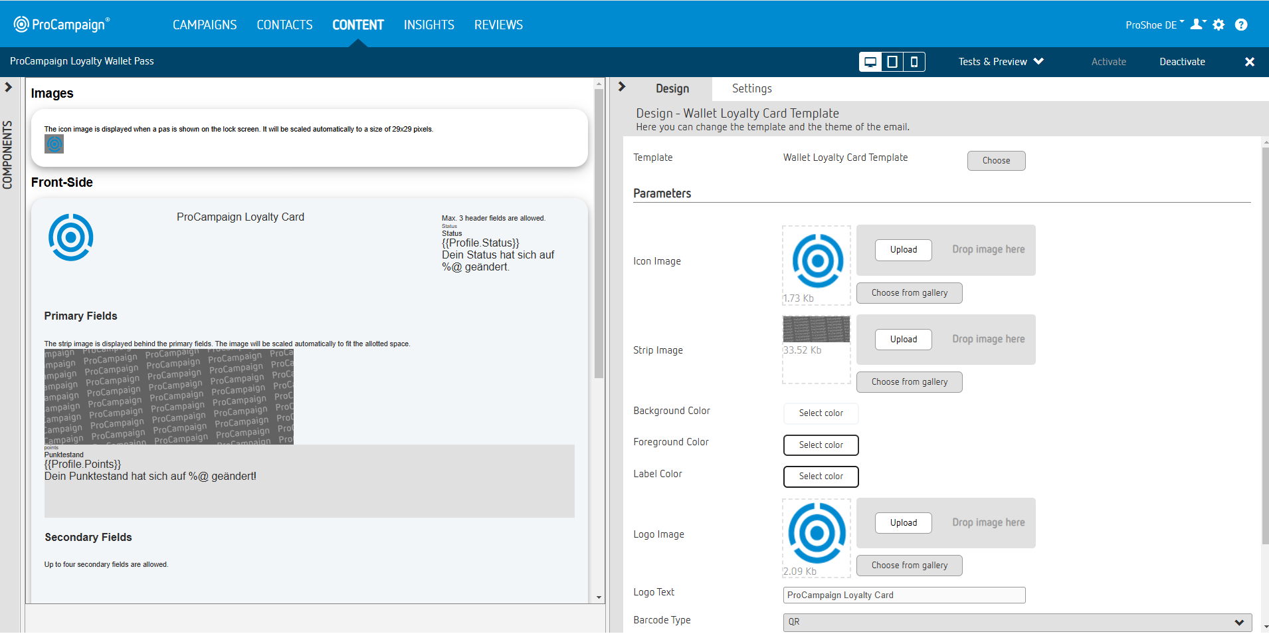
Task: Click Choose template button
Action: click(996, 161)
